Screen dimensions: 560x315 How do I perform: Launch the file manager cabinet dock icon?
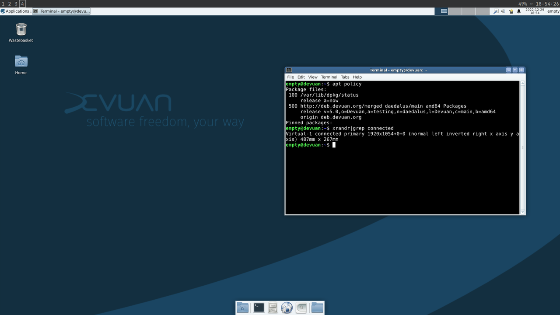click(x=273, y=308)
